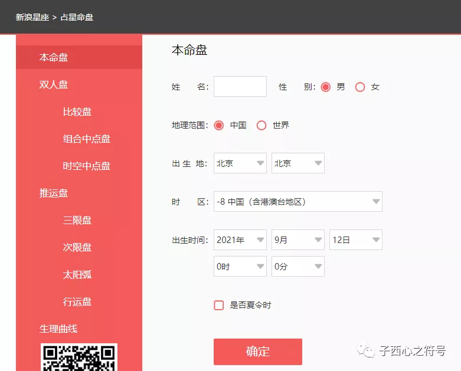
Task: Open 比较盘 in the sidebar
Action: click(77, 112)
